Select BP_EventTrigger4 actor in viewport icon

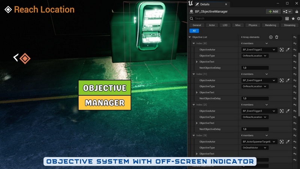click(x=281, y=80)
